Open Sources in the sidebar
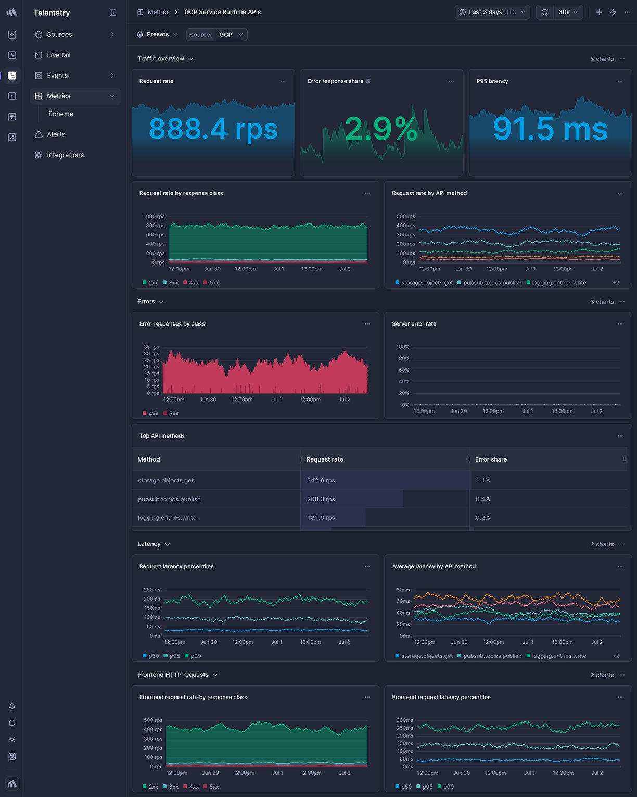This screenshot has width=637, height=797. 75,34
